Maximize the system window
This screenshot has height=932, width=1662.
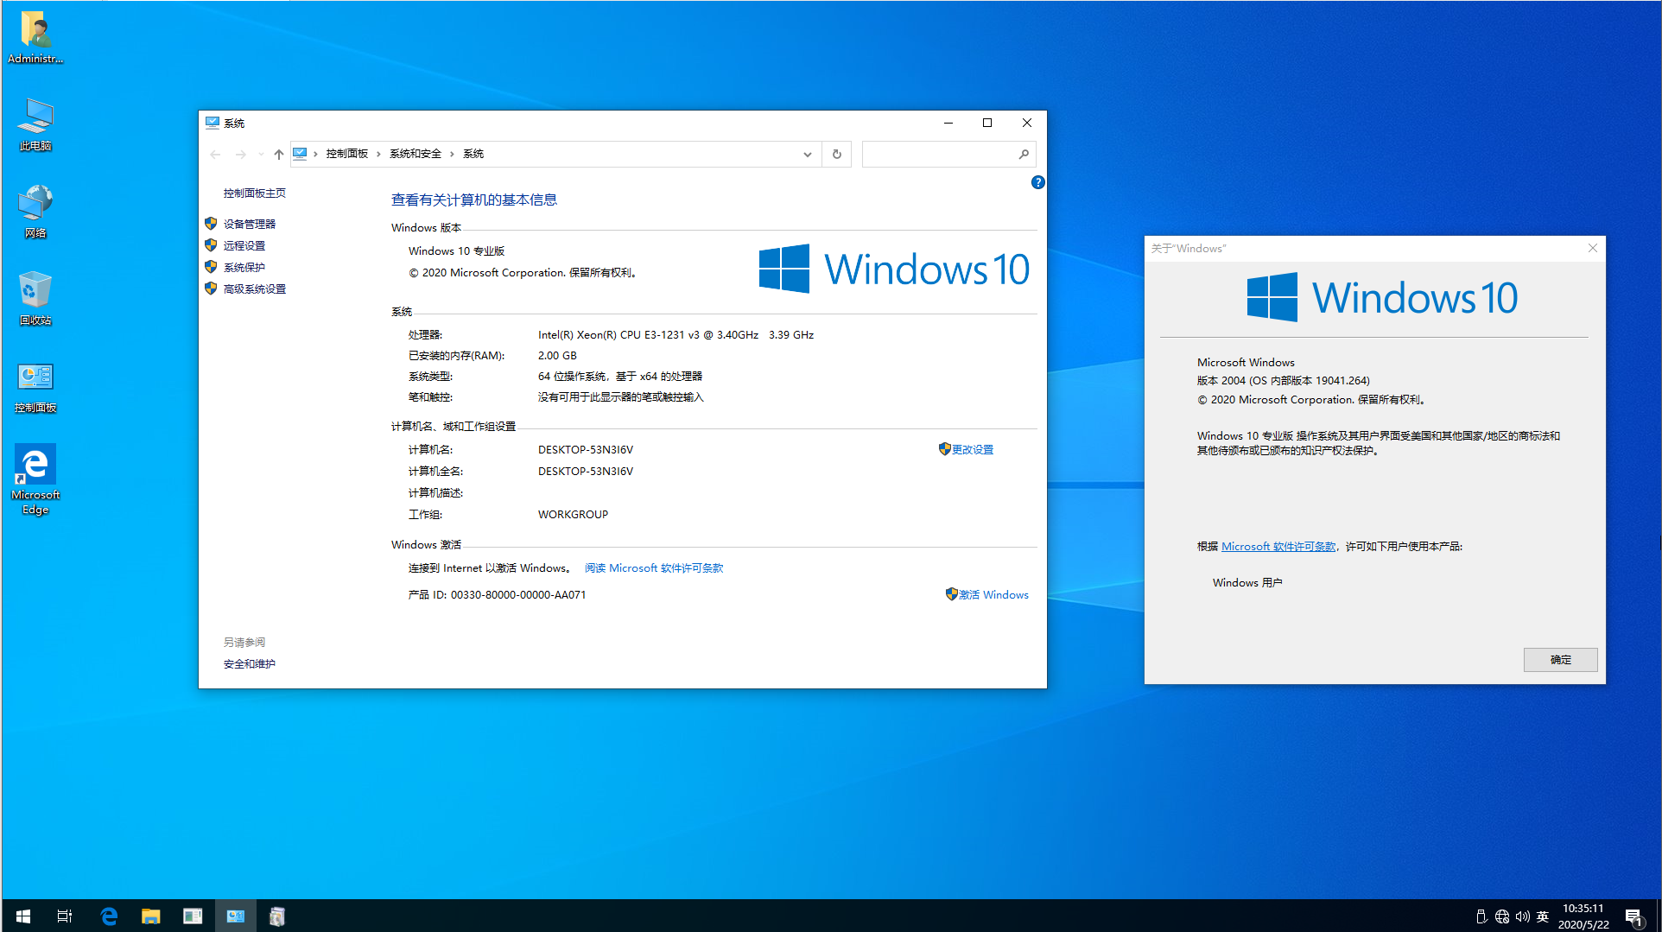click(987, 124)
